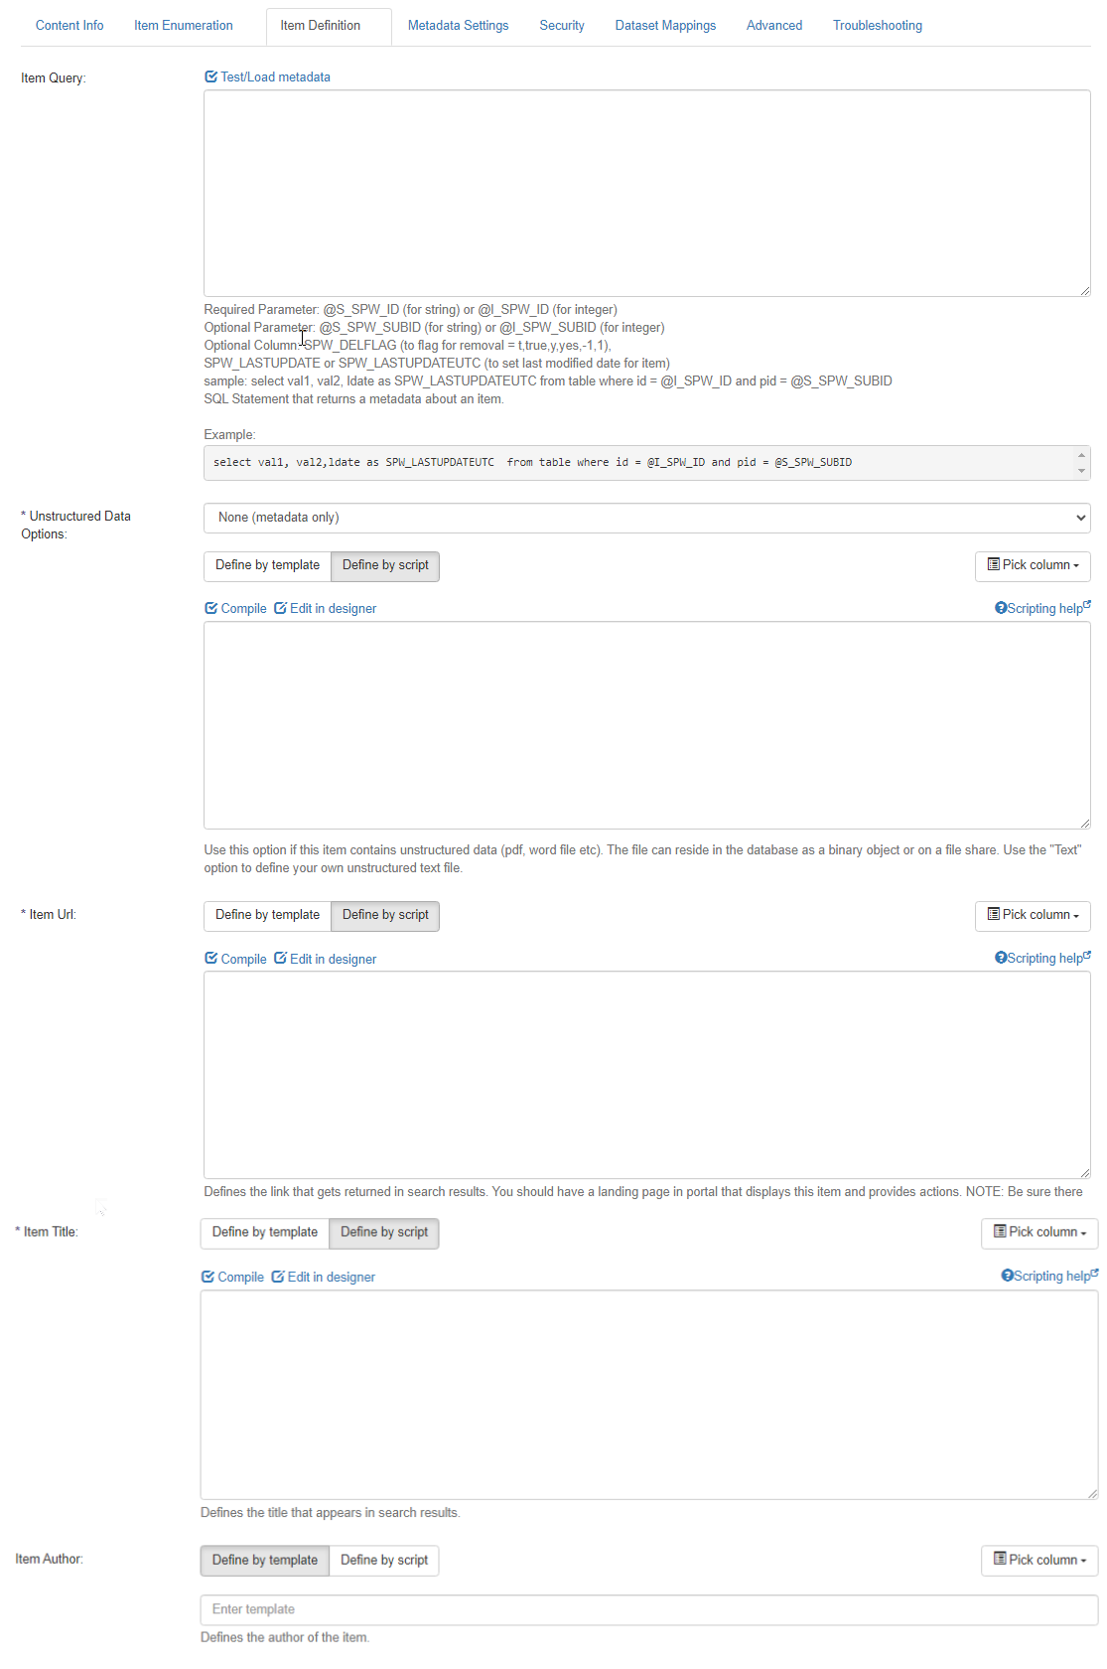
Task: Open Scripting help icon for Item Title
Action: (x=1007, y=1276)
